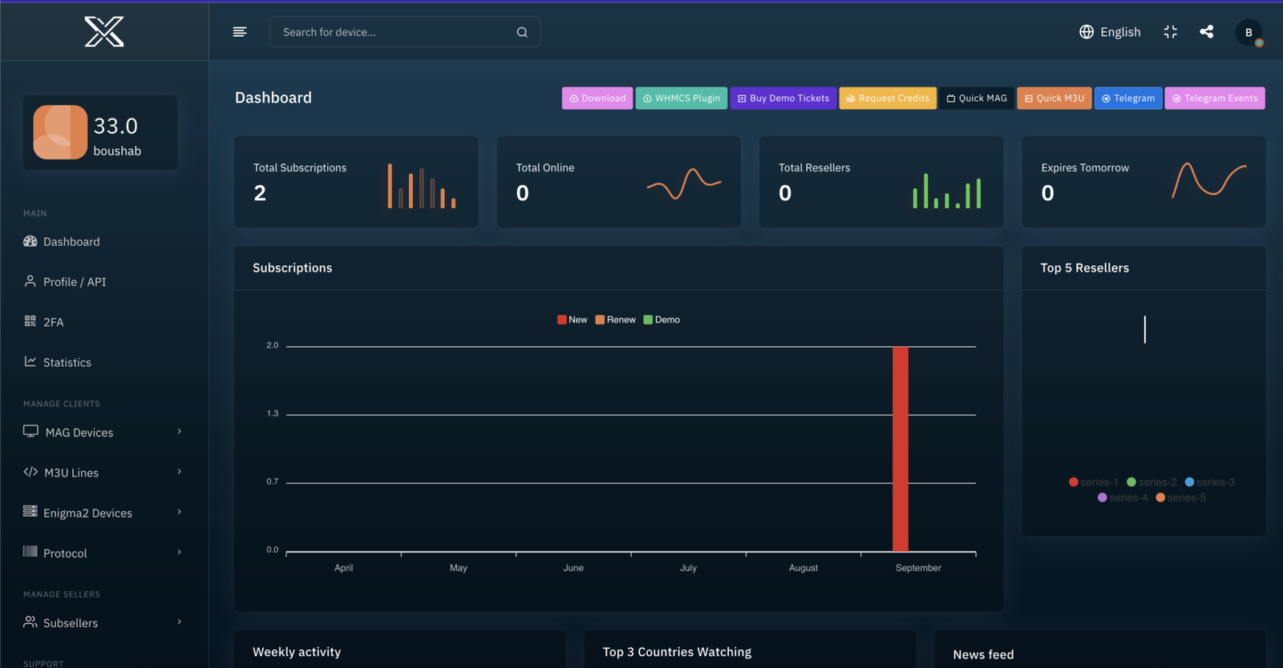Click the Top 5 Resellers heading

click(1085, 268)
